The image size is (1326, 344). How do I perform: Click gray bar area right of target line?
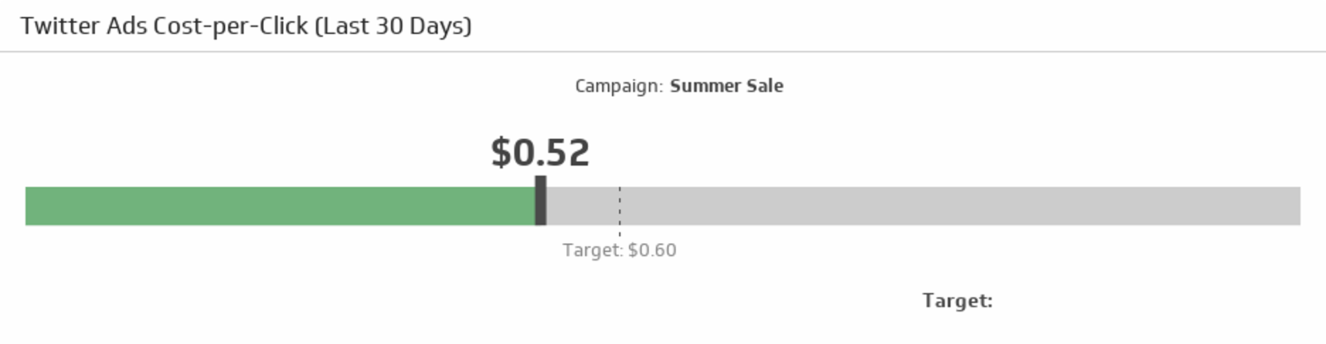click(x=960, y=206)
